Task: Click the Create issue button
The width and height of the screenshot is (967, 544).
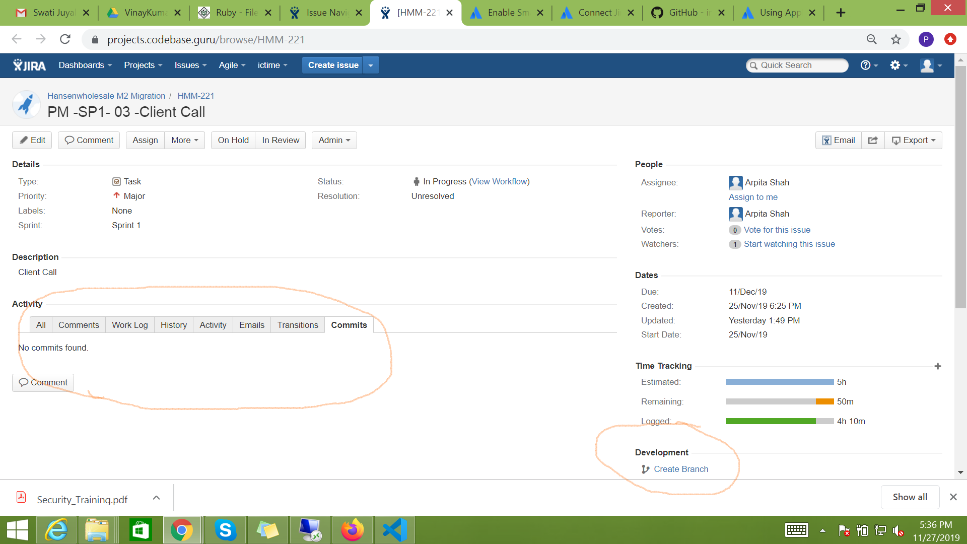Action: pos(332,65)
